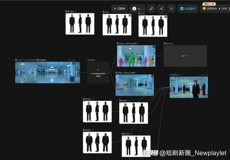Click play icon beside 视频节点 11 title
The width and height of the screenshot is (230, 160).
[x=170, y=75]
